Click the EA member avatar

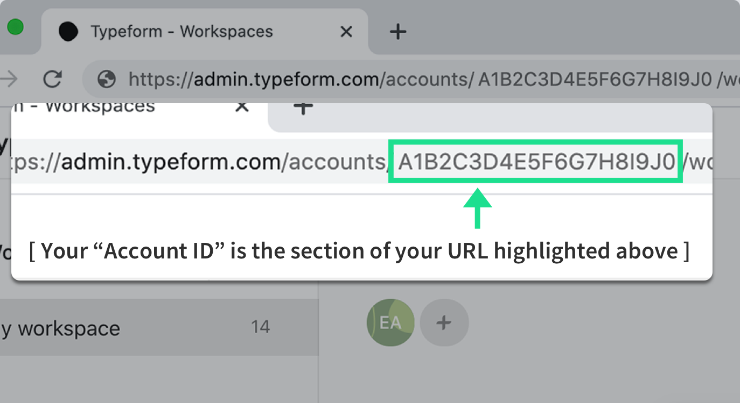(x=390, y=322)
